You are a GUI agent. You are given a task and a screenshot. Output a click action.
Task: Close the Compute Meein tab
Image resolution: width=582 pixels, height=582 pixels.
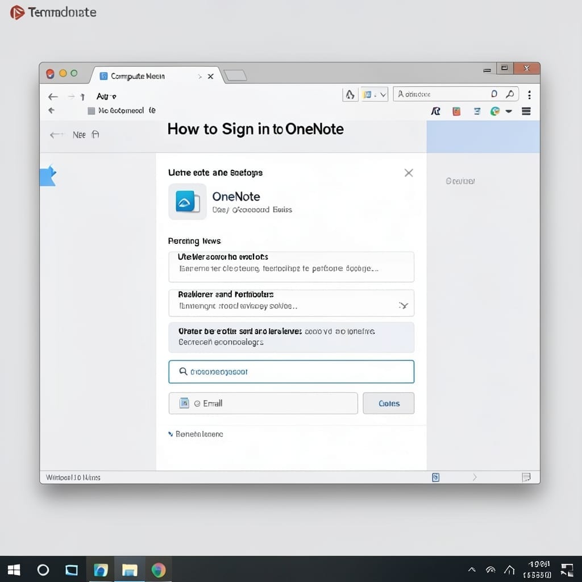point(210,76)
